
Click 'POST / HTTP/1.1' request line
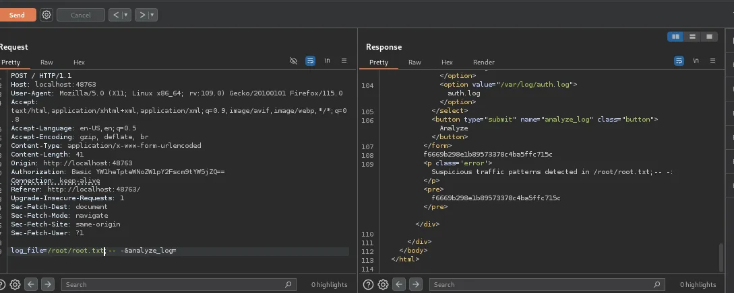[x=41, y=75]
